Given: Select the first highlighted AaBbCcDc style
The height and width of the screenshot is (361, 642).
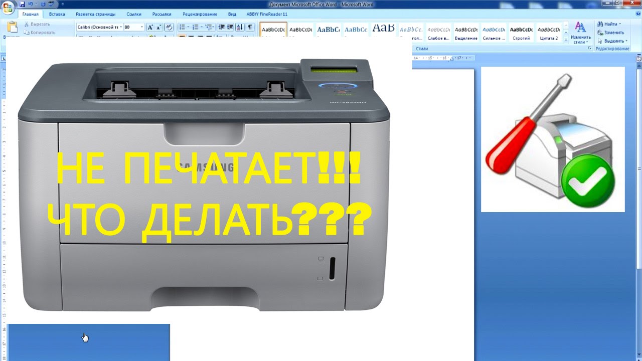Looking at the screenshot, I should tap(273, 31).
